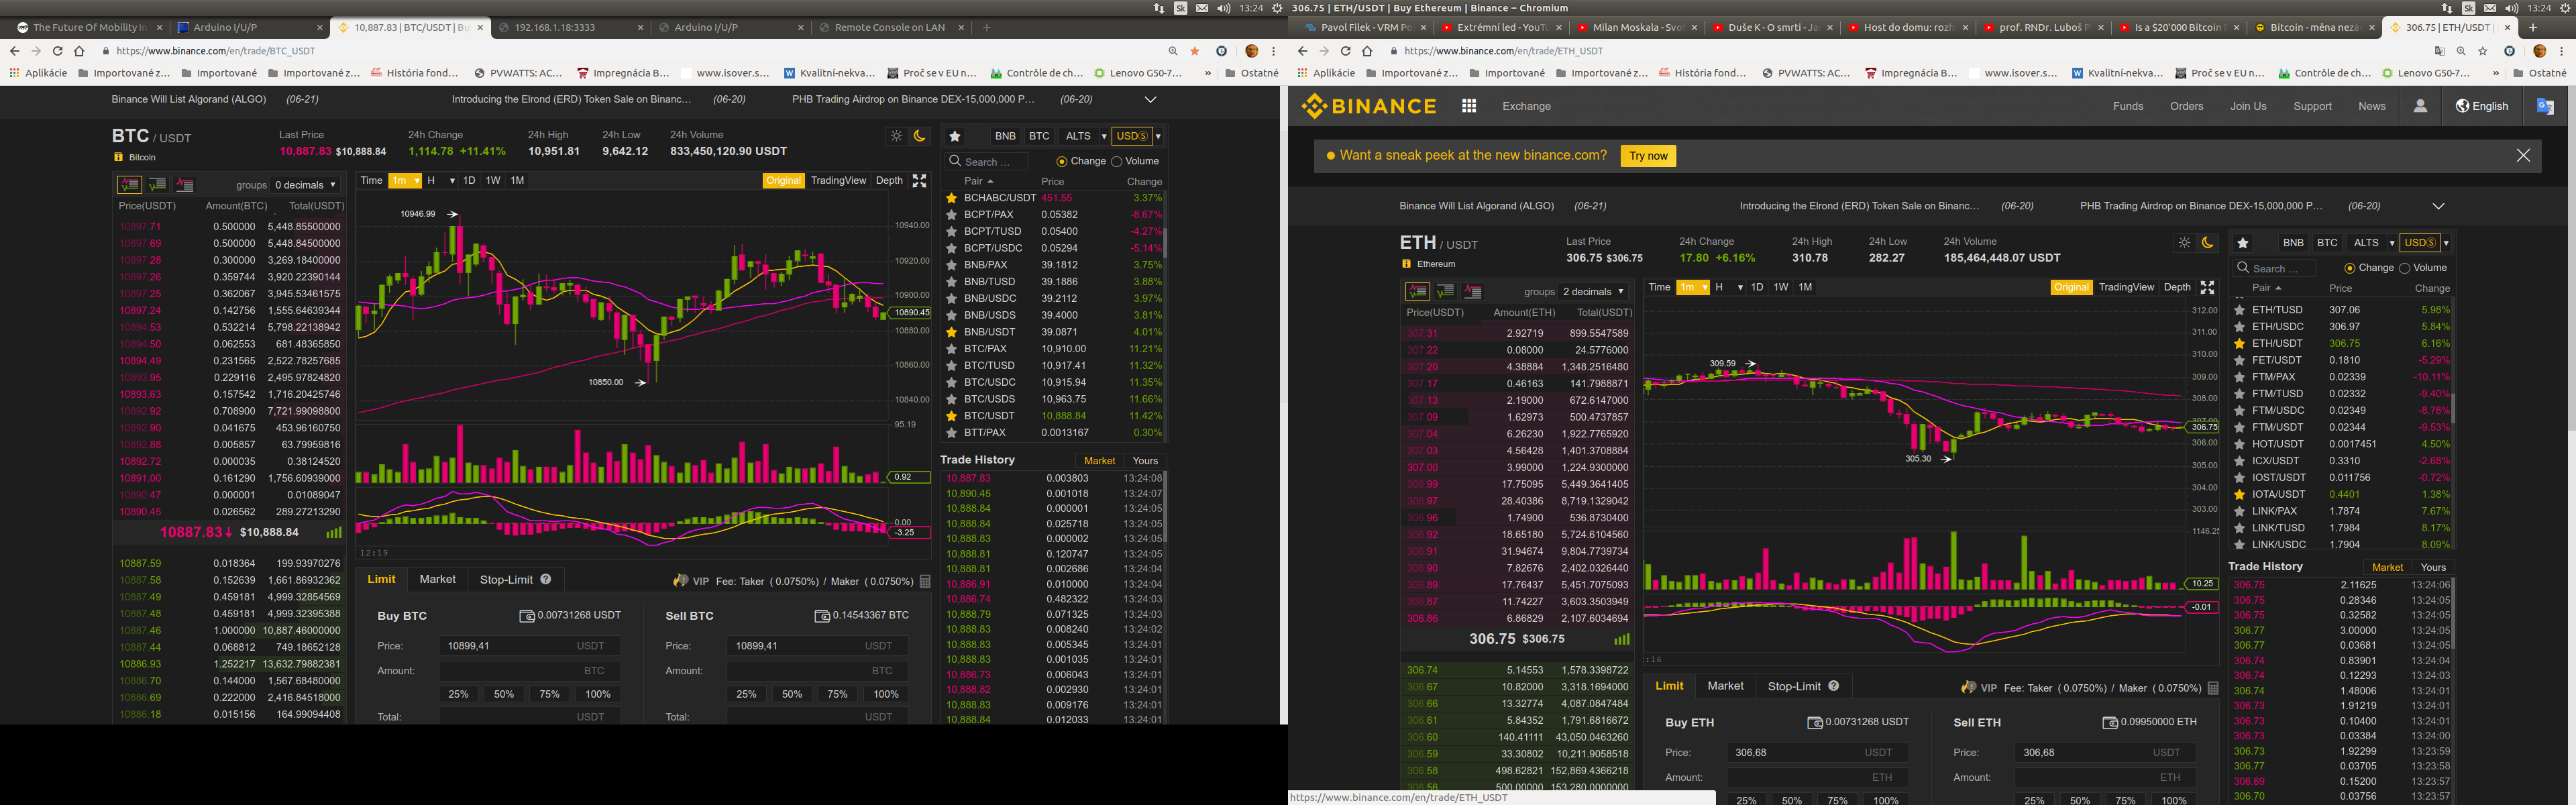Click the Try now button
This screenshot has height=805, width=2576.
(1648, 156)
